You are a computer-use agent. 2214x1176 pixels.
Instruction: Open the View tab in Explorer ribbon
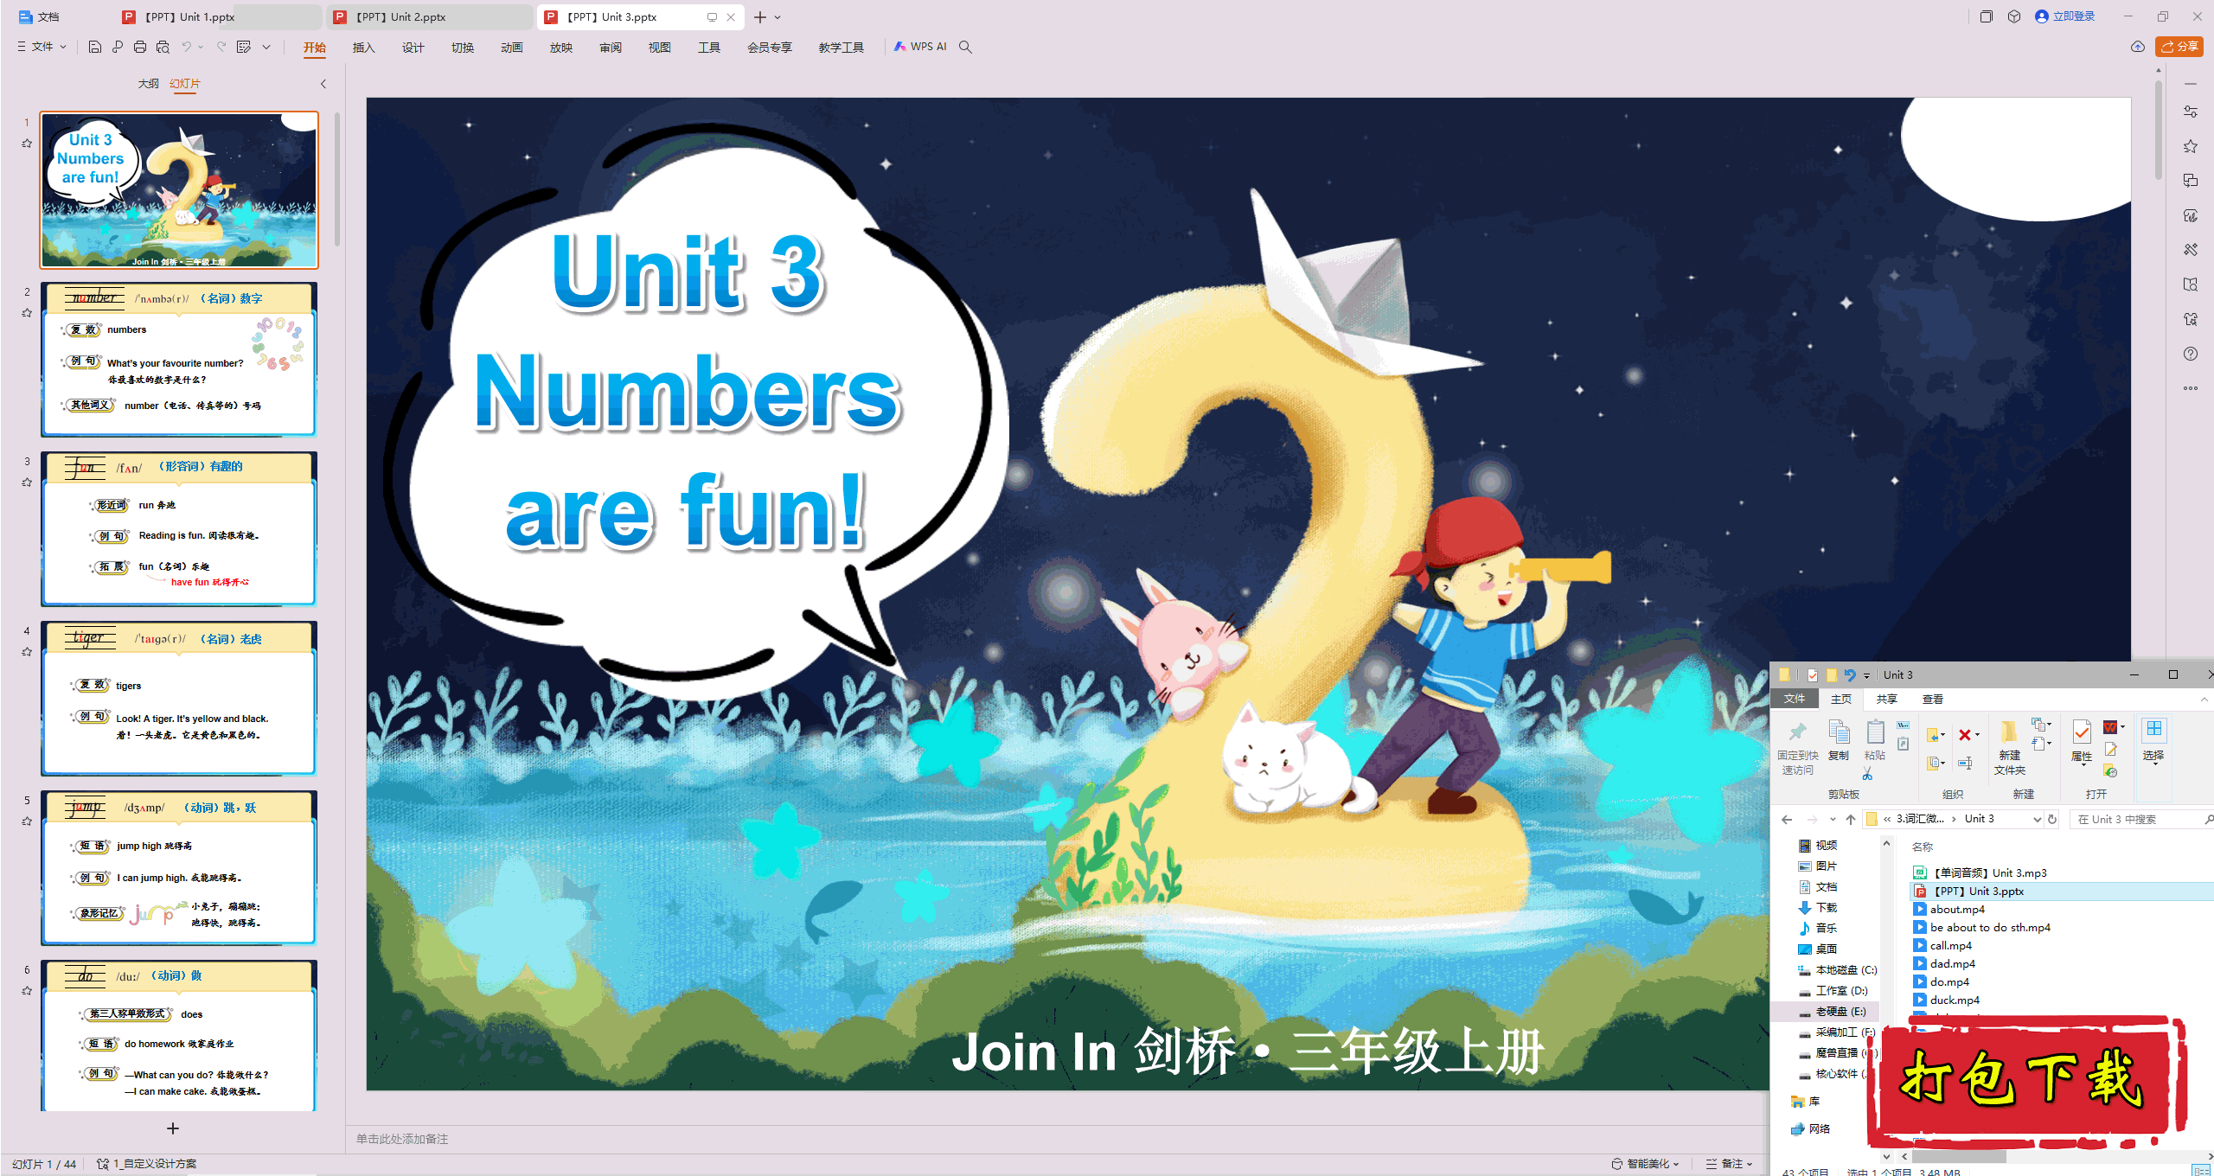point(1933,699)
